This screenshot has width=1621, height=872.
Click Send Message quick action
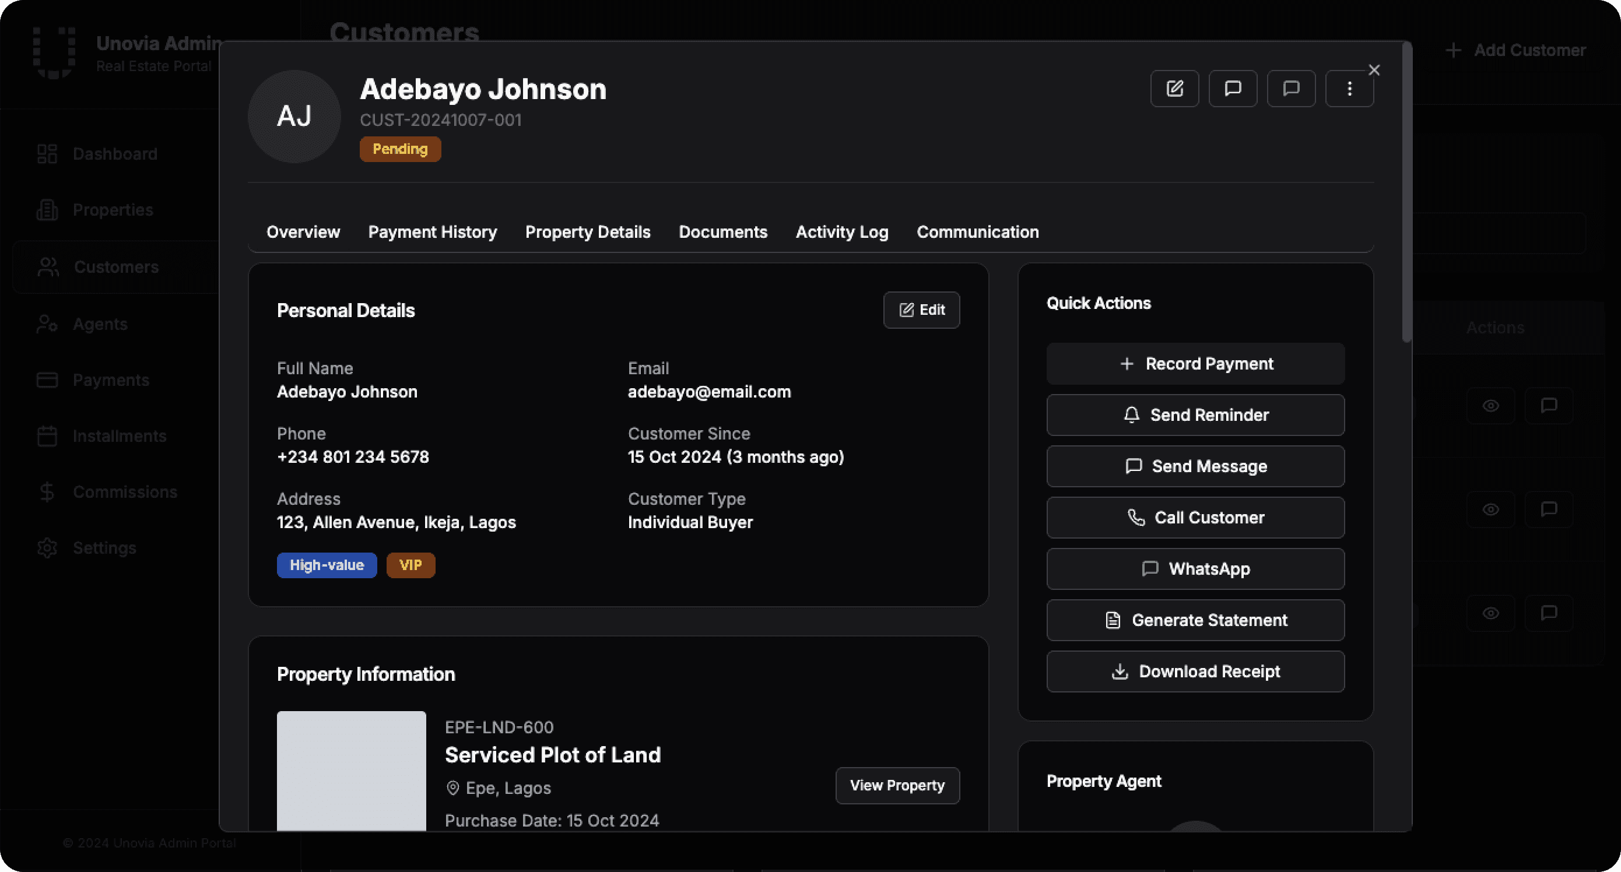click(x=1195, y=466)
